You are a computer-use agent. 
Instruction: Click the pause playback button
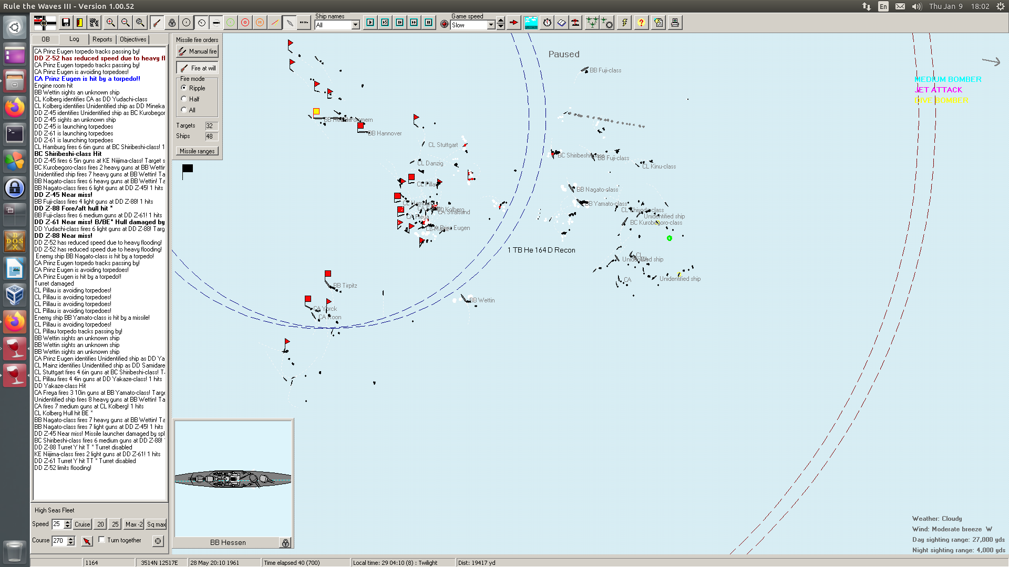[x=429, y=23]
